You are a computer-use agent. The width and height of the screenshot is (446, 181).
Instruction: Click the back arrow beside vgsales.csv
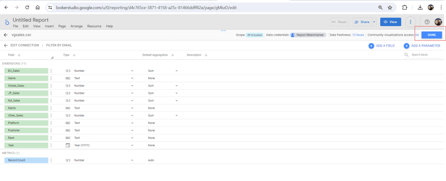[6, 35]
